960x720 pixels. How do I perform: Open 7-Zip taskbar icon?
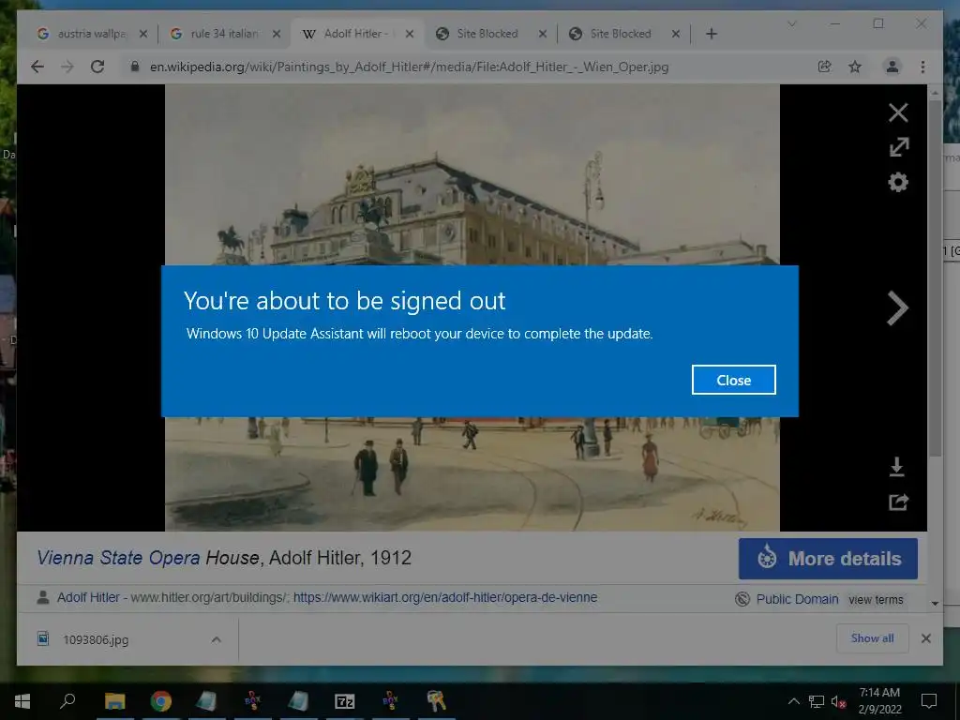[345, 701]
